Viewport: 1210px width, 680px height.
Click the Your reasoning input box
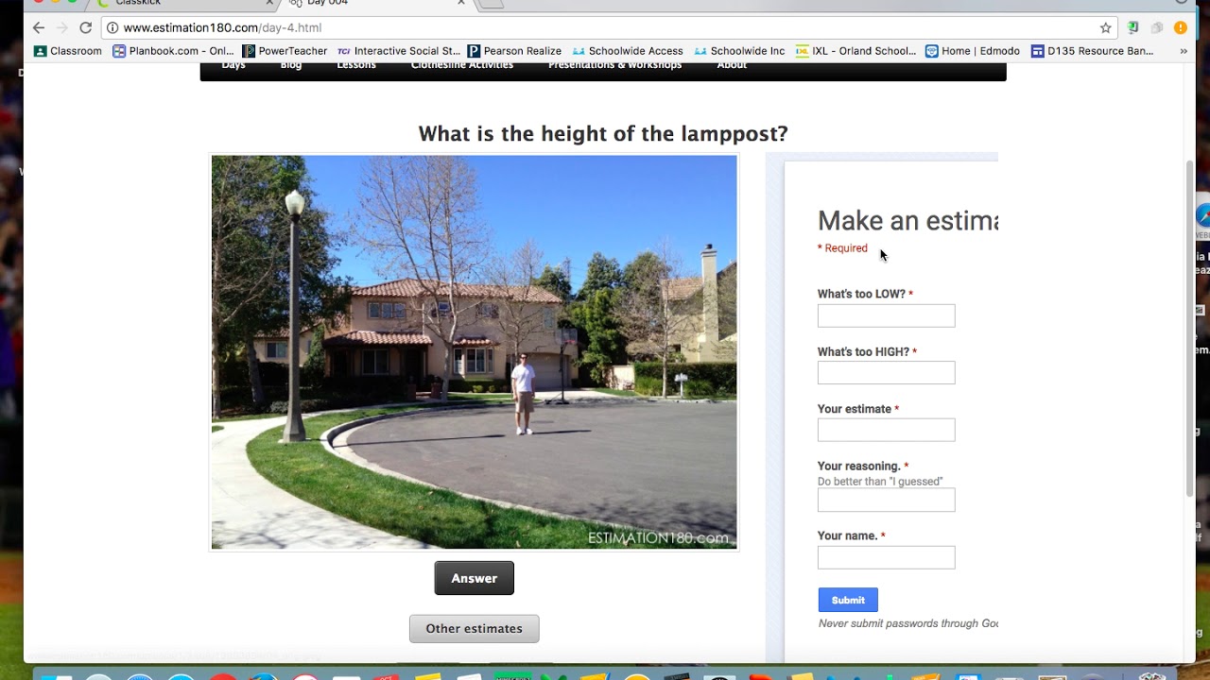[x=886, y=500]
